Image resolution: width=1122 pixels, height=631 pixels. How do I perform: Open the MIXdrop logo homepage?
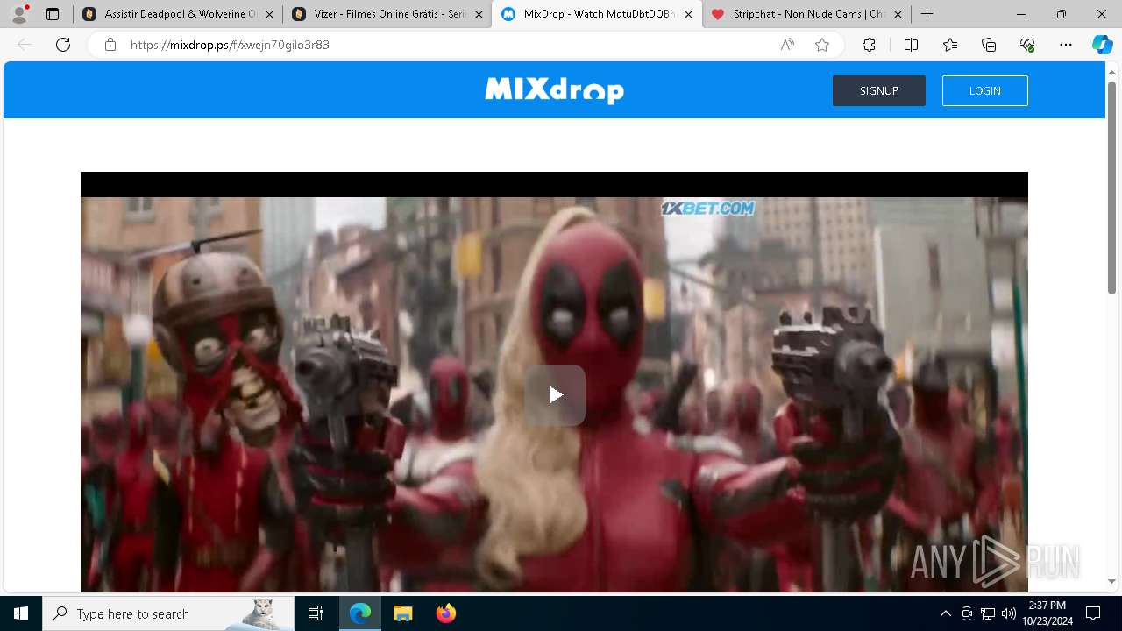(554, 89)
